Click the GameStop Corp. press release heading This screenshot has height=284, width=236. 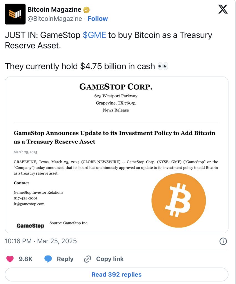tap(116, 87)
